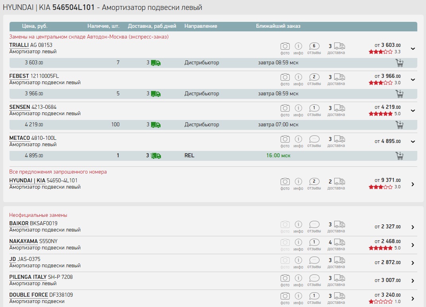Select the page title part number 546504L101
The width and height of the screenshot is (426, 307).
pos(74,7)
